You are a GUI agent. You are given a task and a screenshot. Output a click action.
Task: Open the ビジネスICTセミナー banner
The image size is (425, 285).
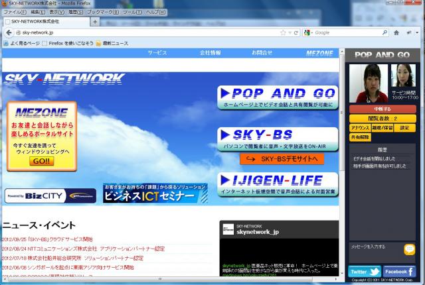coord(155,193)
